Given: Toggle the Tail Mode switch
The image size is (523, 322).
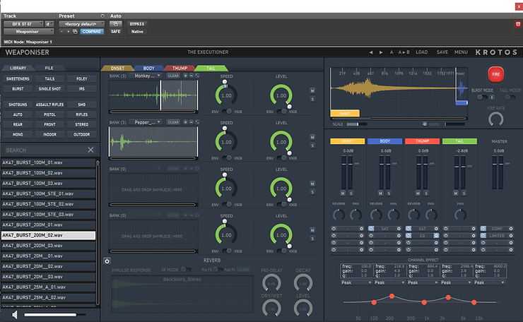Looking at the screenshot, I should pyautogui.click(x=510, y=97).
